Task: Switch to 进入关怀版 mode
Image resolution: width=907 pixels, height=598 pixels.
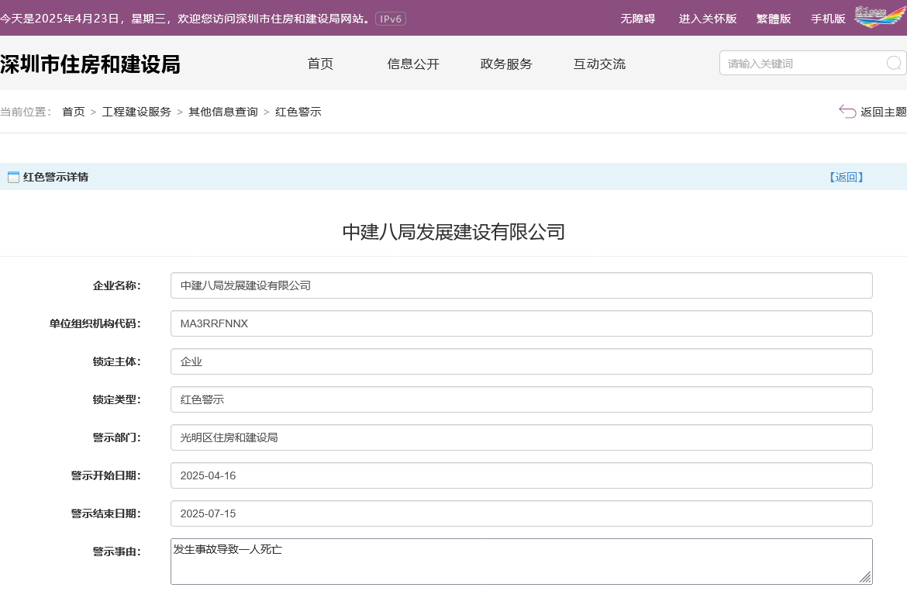Action: click(707, 19)
